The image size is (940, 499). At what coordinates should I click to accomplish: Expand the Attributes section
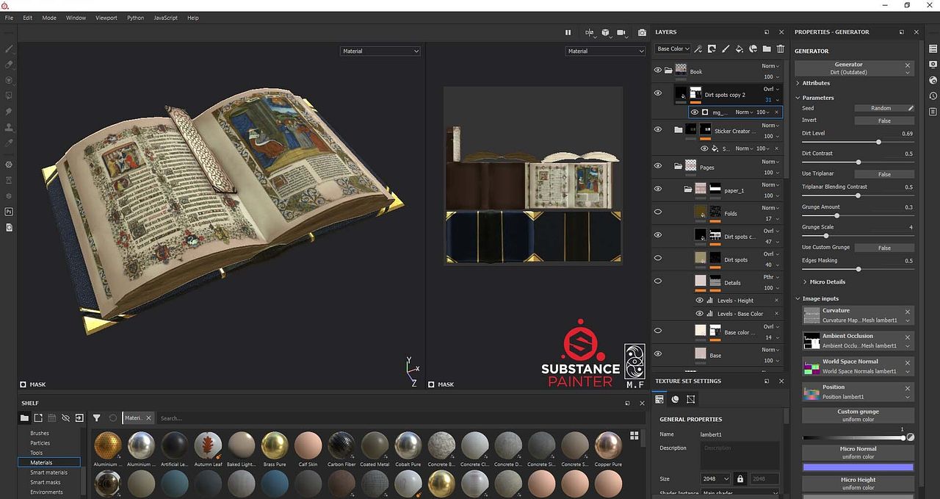click(815, 83)
